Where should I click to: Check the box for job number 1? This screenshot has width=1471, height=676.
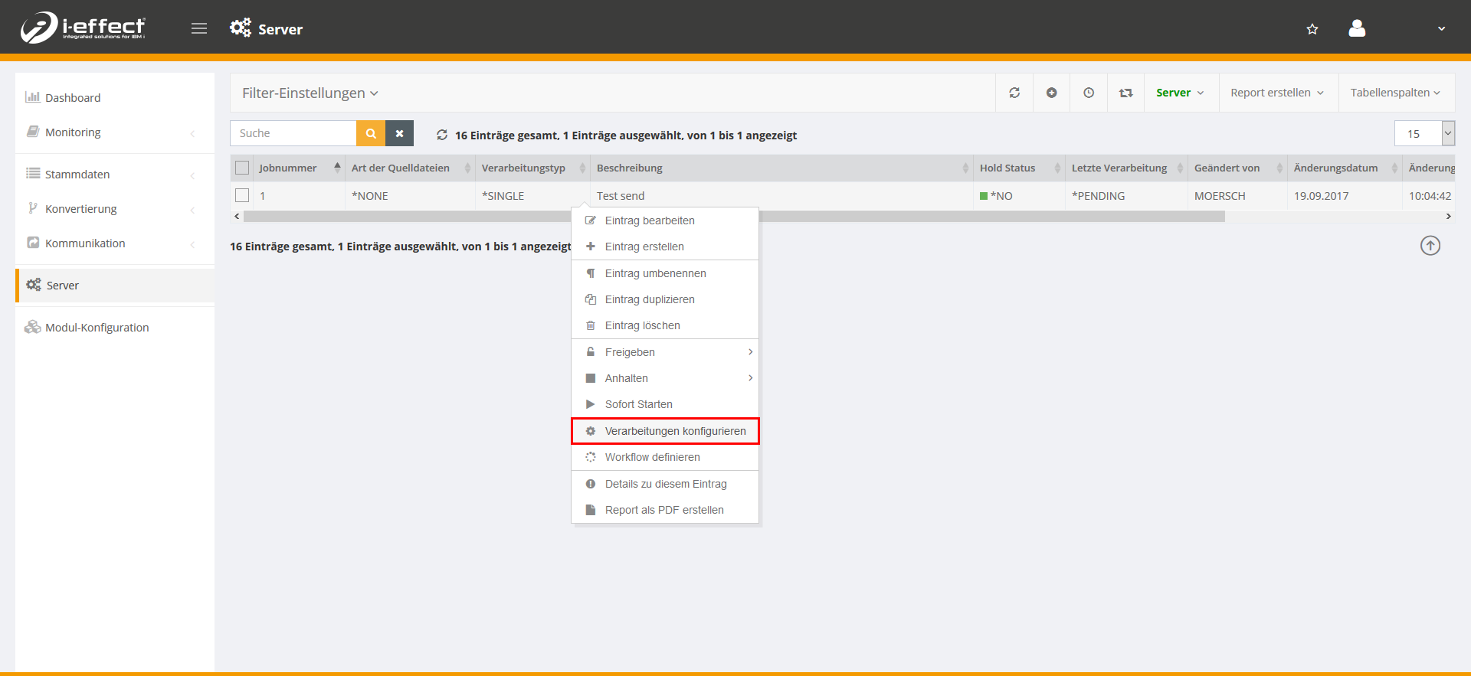tap(242, 195)
